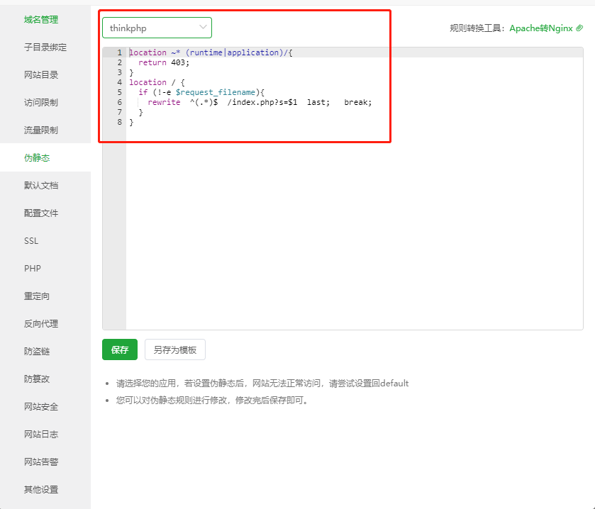Screen dimensions: 595x509
Task: Open the 反向代理 section
Action: point(41,324)
